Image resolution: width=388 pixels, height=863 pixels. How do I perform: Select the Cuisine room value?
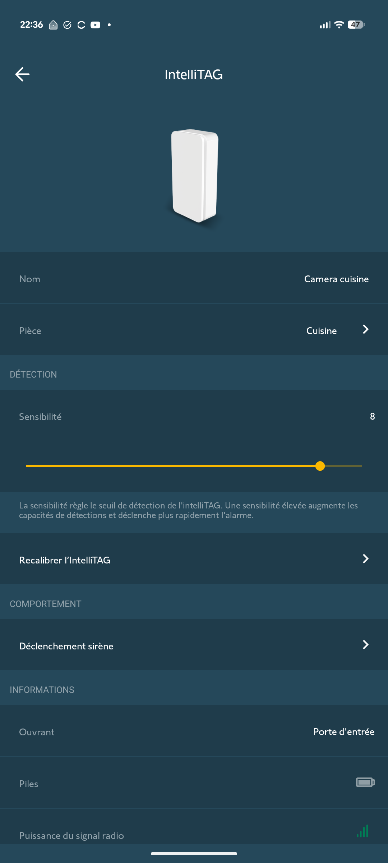tap(322, 331)
